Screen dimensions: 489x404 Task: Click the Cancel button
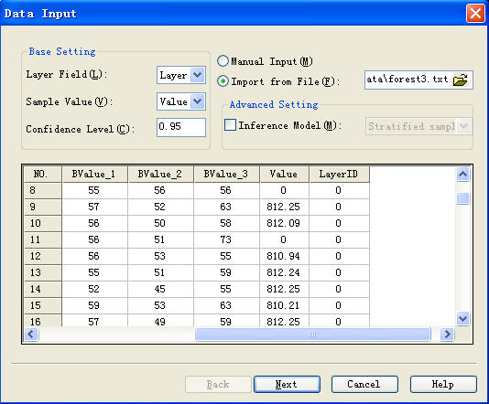tap(364, 385)
